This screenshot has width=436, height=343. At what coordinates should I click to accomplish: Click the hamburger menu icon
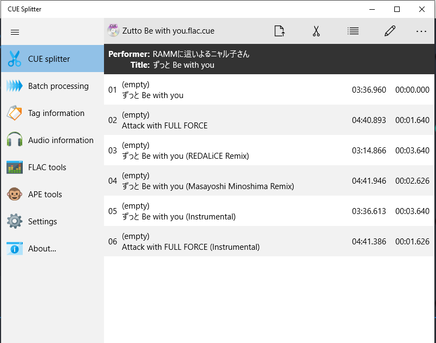(15, 32)
